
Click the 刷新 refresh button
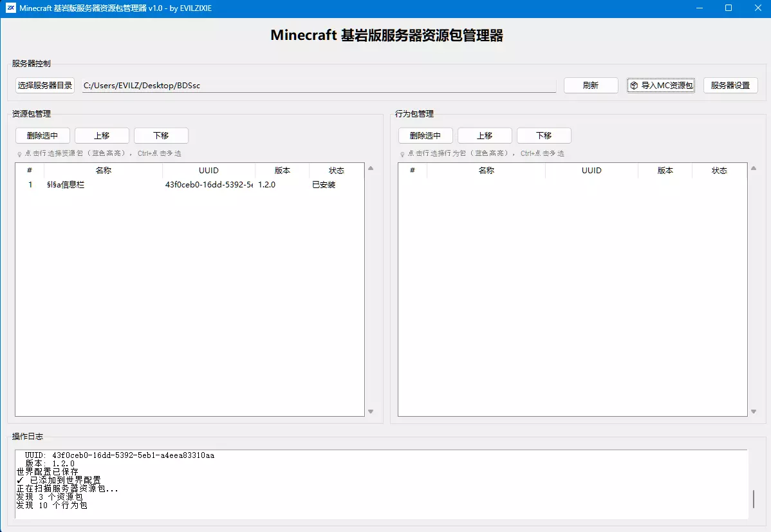coord(591,85)
